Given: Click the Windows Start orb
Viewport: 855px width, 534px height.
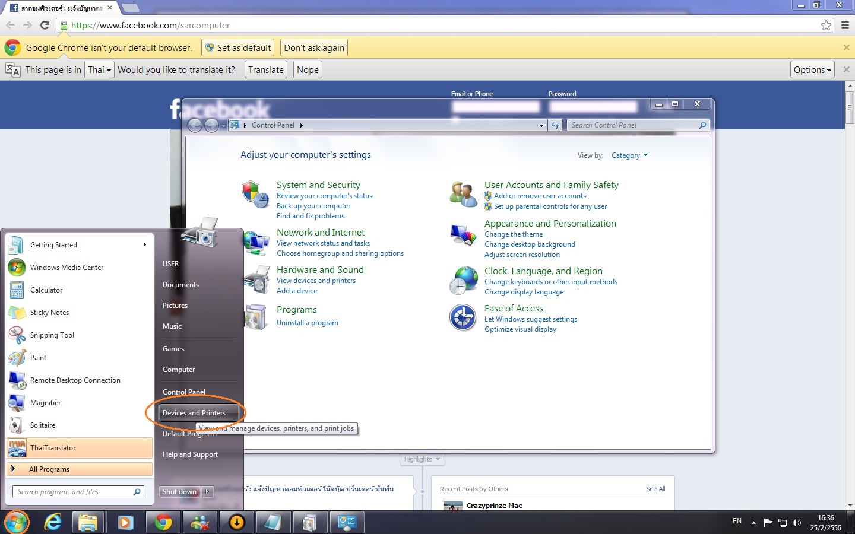Looking at the screenshot, I should point(16,522).
